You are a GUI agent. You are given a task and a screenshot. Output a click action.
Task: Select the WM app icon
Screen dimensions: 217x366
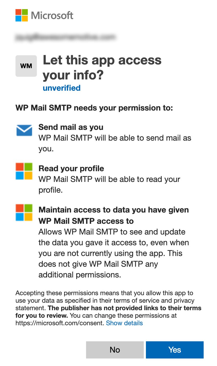(x=26, y=66)
